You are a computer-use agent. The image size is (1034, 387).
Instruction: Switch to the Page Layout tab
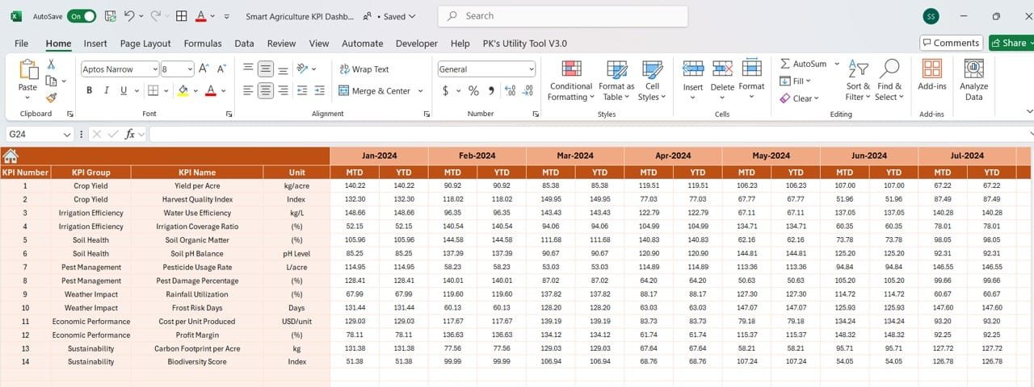145,44
